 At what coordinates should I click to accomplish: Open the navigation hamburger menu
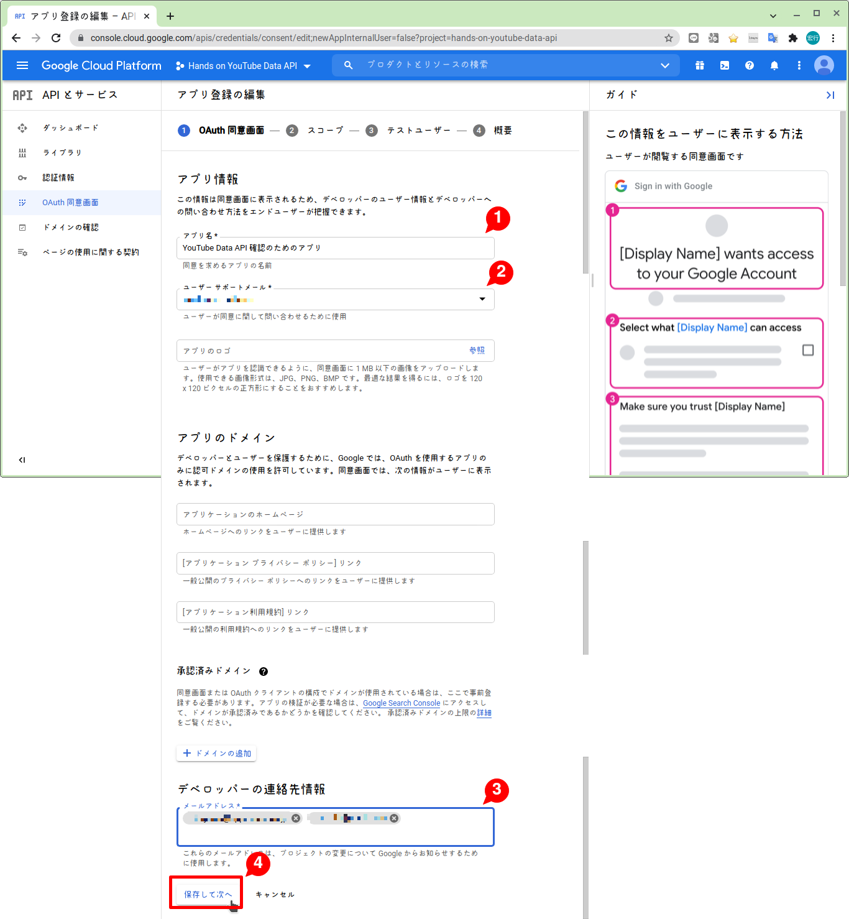click(x=22, y=65)
